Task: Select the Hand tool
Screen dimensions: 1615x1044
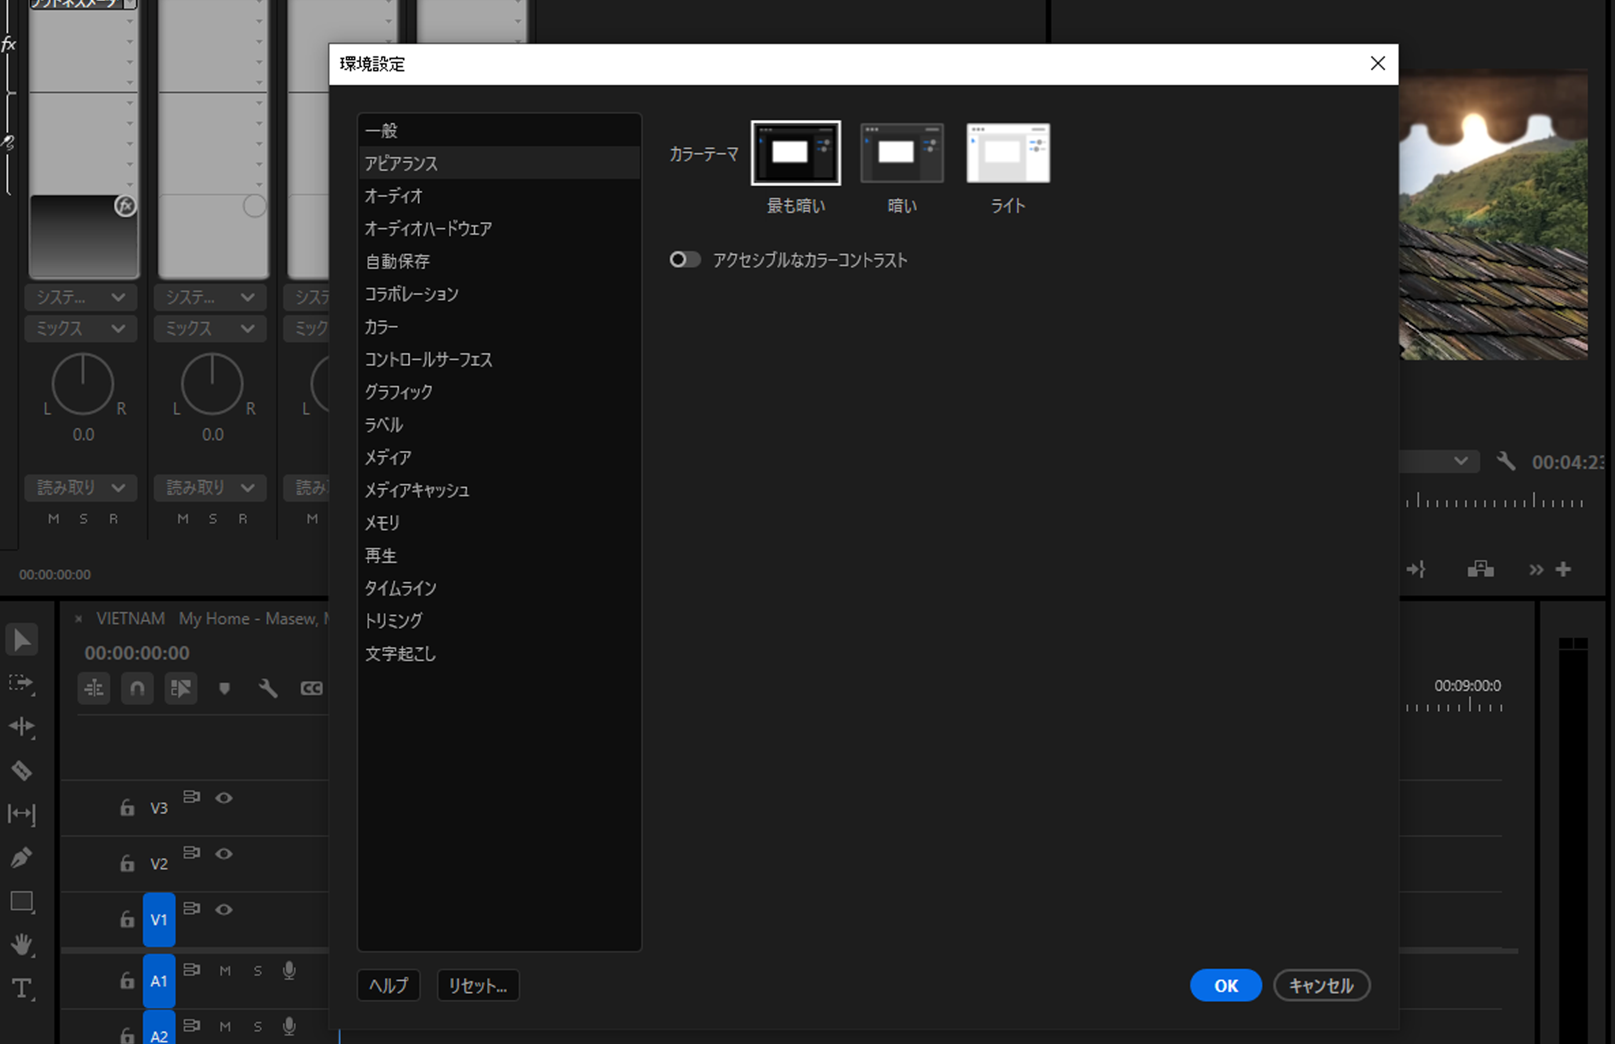Action: 21,944
